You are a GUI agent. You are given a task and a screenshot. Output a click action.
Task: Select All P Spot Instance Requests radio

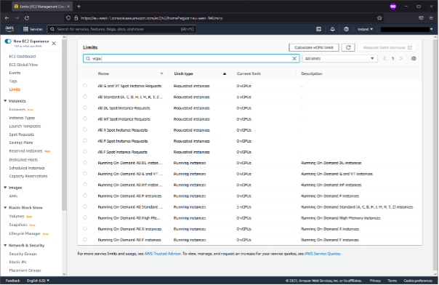pos(85,140)
